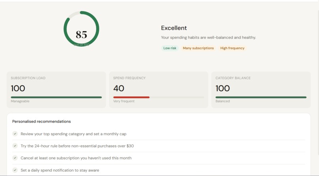Viewport: 319px width, 176px height.
Task: Click the checkmark icon beside daily spend notification
Action: (x=15, y=170)
